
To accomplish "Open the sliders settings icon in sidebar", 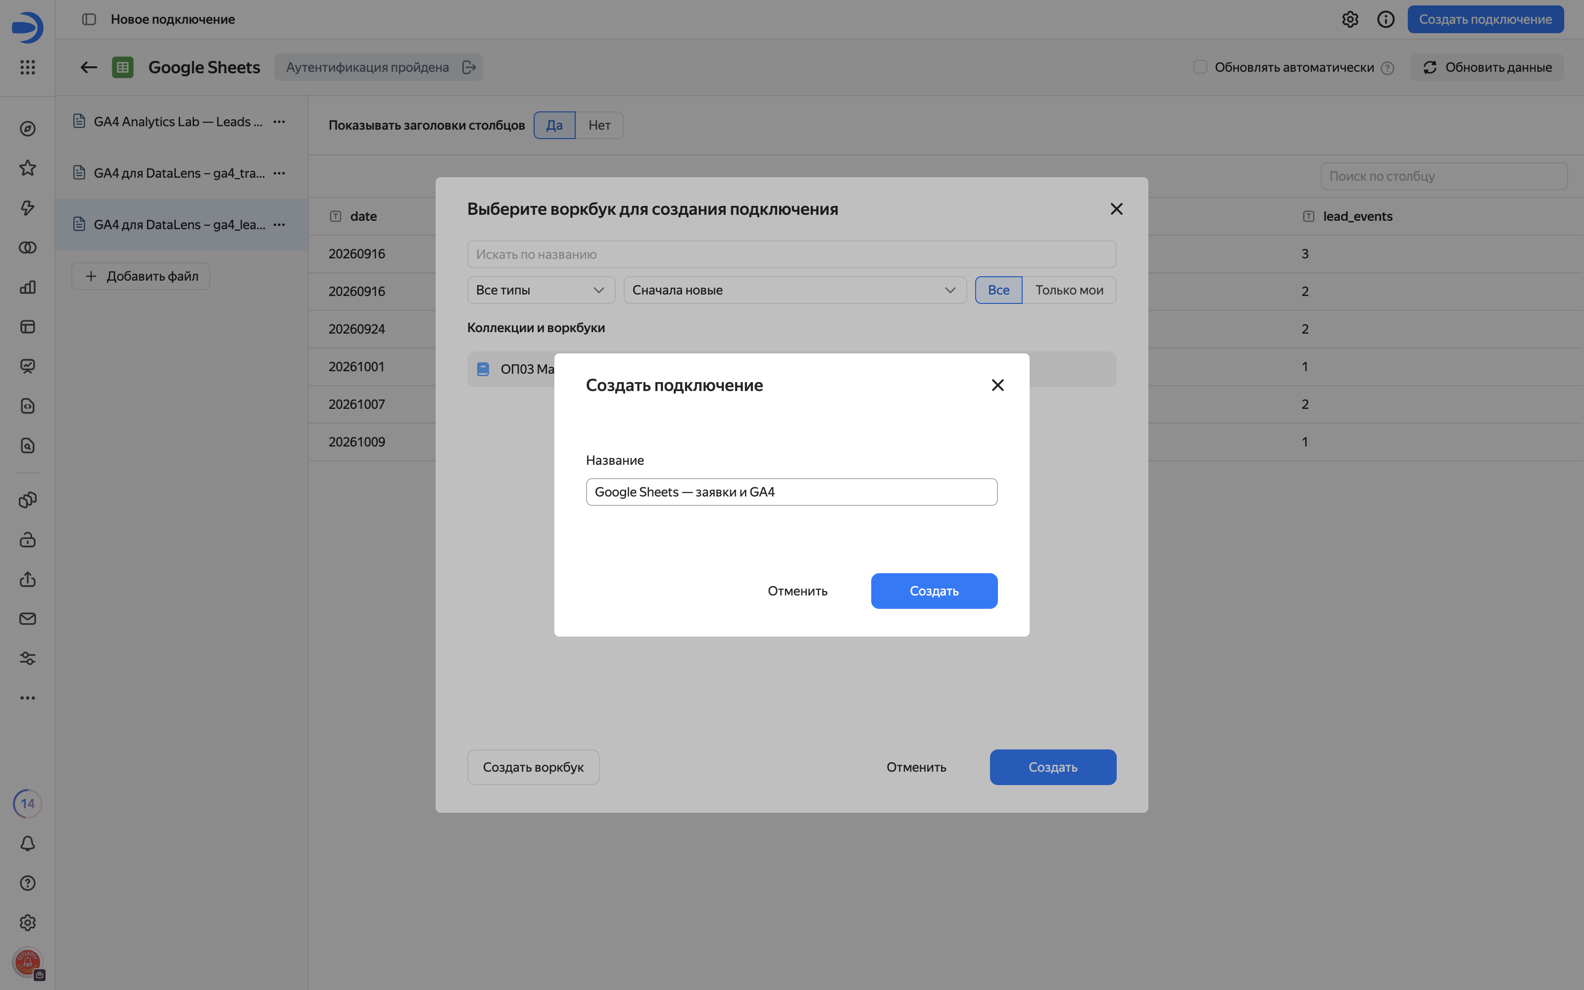I will tap(28, 658).
